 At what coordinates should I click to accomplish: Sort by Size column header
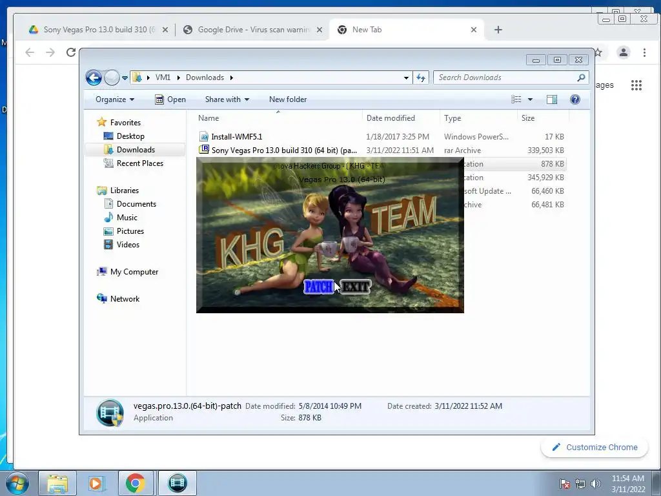pyautogui.click(x=528, y=118)
